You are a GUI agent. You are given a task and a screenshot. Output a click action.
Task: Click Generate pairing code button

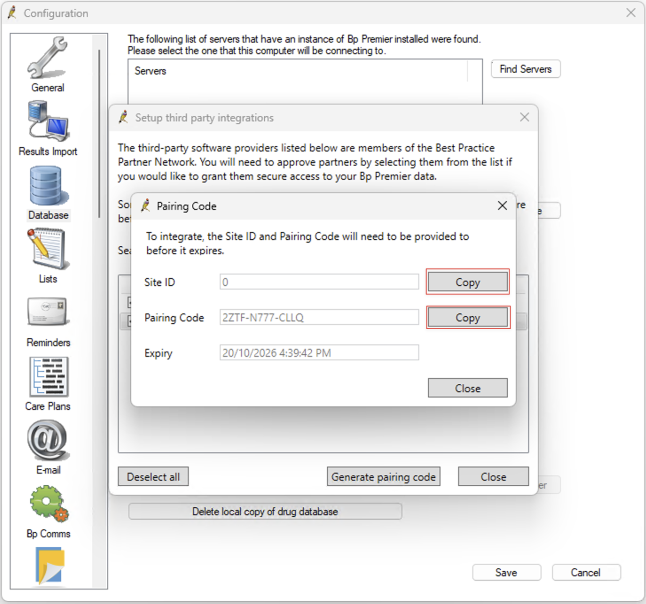(x=384, y=477)
